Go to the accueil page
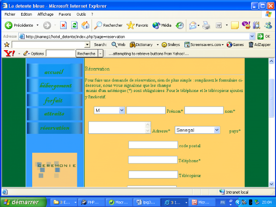 pyautogui.click(x=55, y=70)
